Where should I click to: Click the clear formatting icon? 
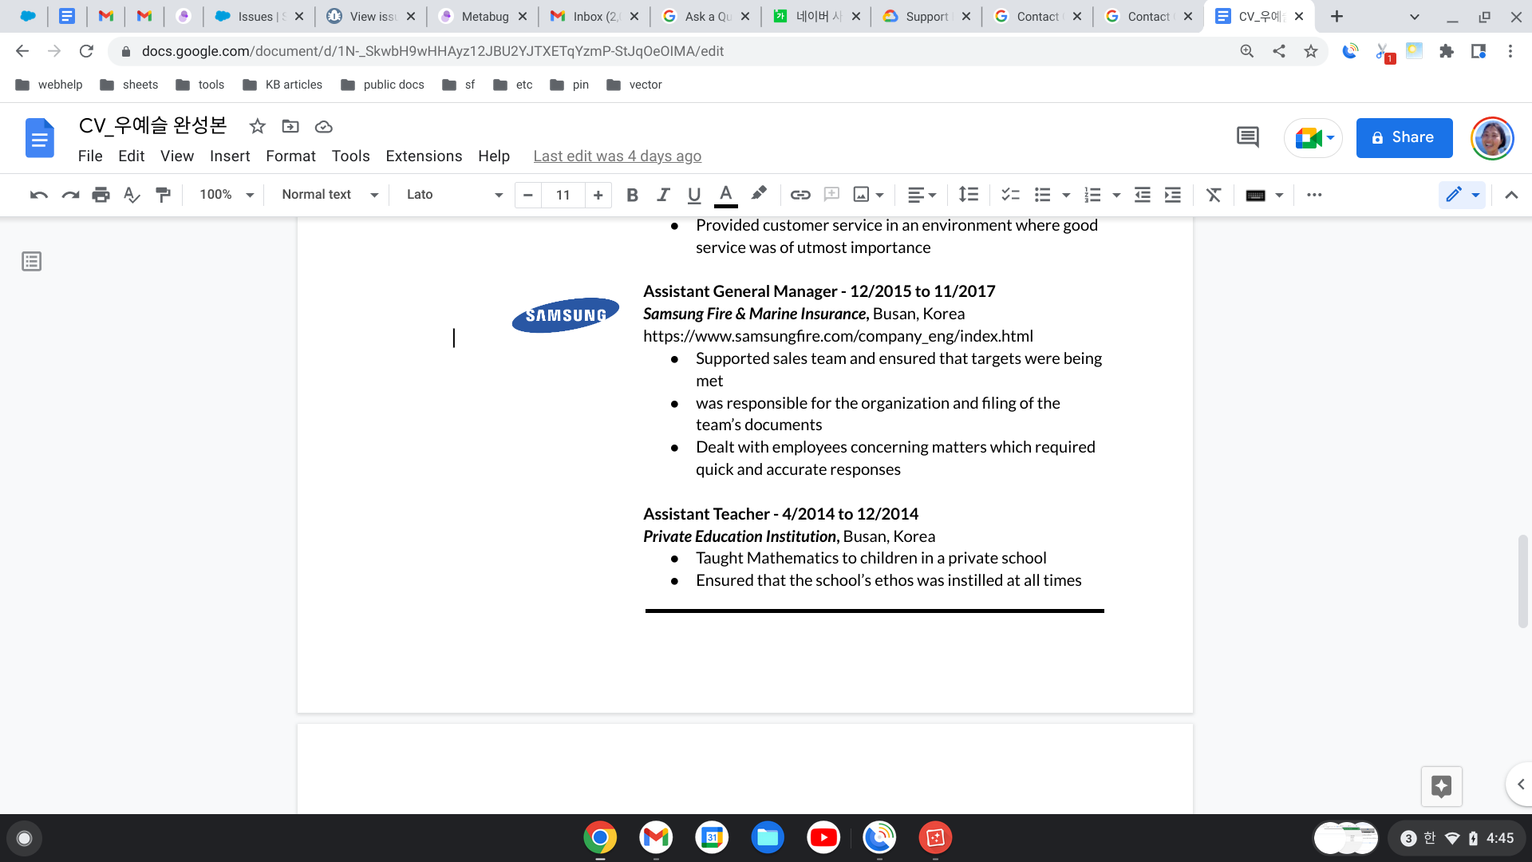click(x=1214, y=195)
